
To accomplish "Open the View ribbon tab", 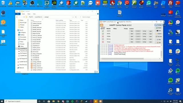I will [34, 14].
